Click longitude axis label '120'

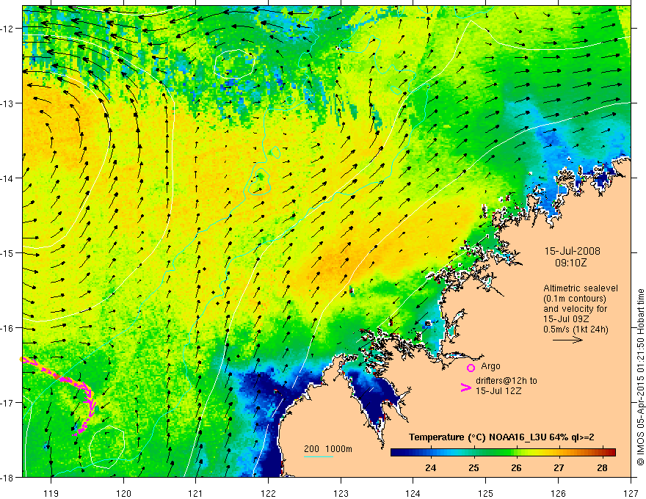[x=123, y=493]
